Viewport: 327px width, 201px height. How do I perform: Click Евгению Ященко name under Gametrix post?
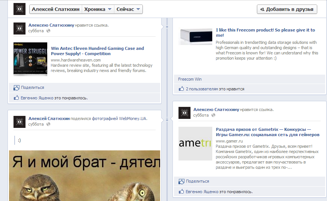point(202,192)
